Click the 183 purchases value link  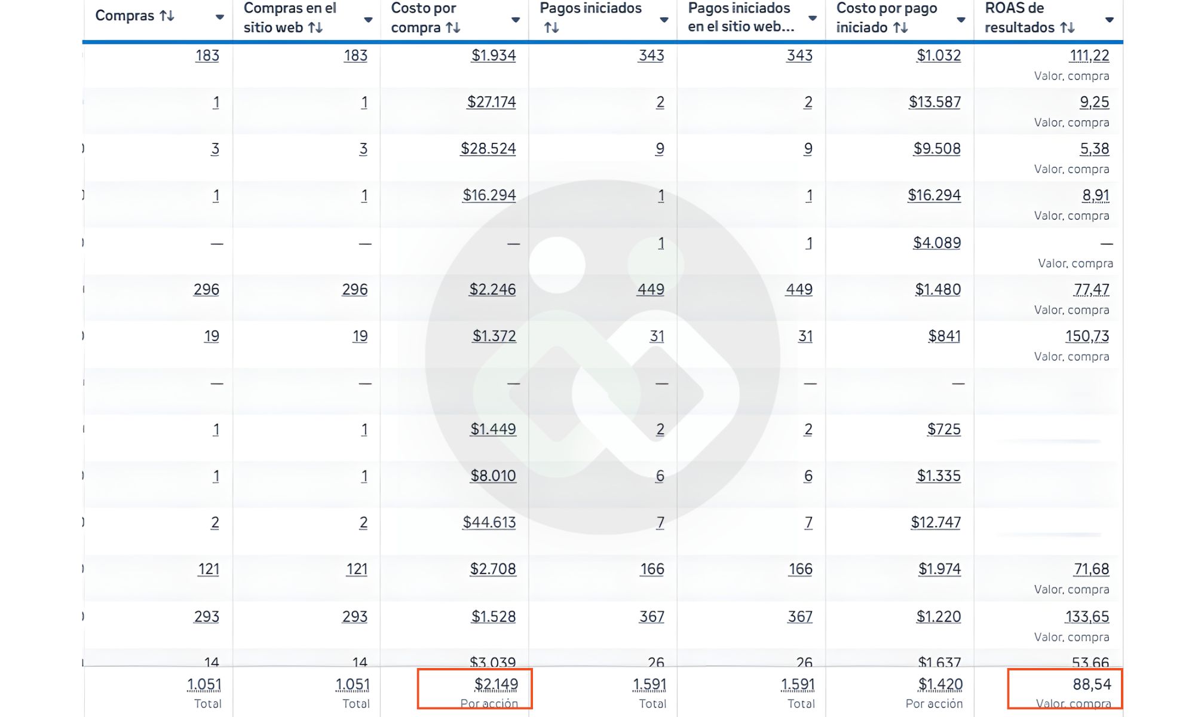pos(207,56)
